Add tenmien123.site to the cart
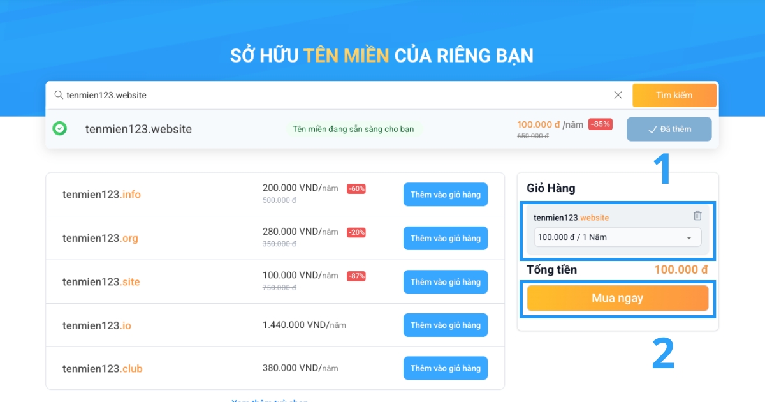Viewport: 765px width, 402px height. (x=445, y=281)
